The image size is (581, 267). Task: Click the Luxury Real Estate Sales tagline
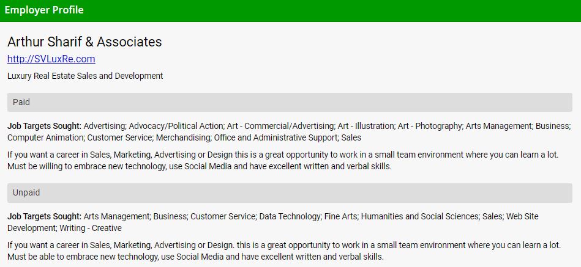click(x=85, y=76)
